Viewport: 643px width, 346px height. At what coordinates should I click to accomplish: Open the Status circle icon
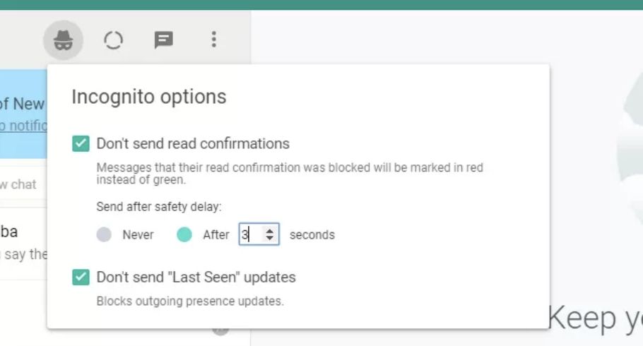[x=113, y=40]
